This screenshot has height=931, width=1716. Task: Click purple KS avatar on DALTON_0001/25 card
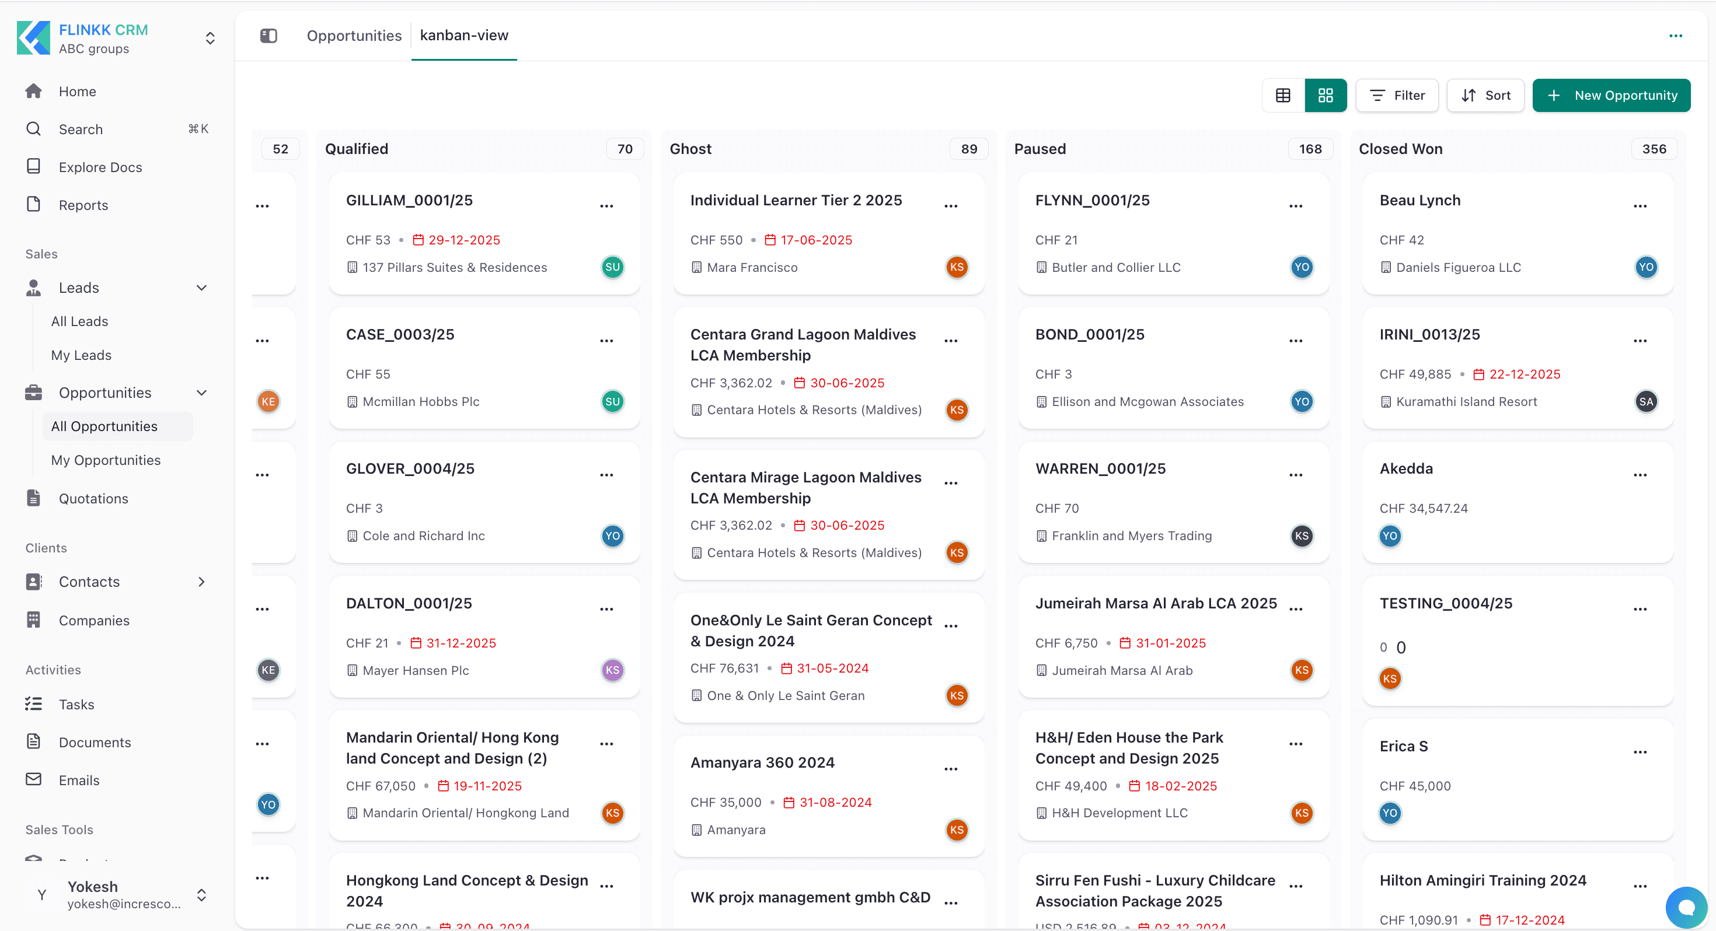click(612, 671)
